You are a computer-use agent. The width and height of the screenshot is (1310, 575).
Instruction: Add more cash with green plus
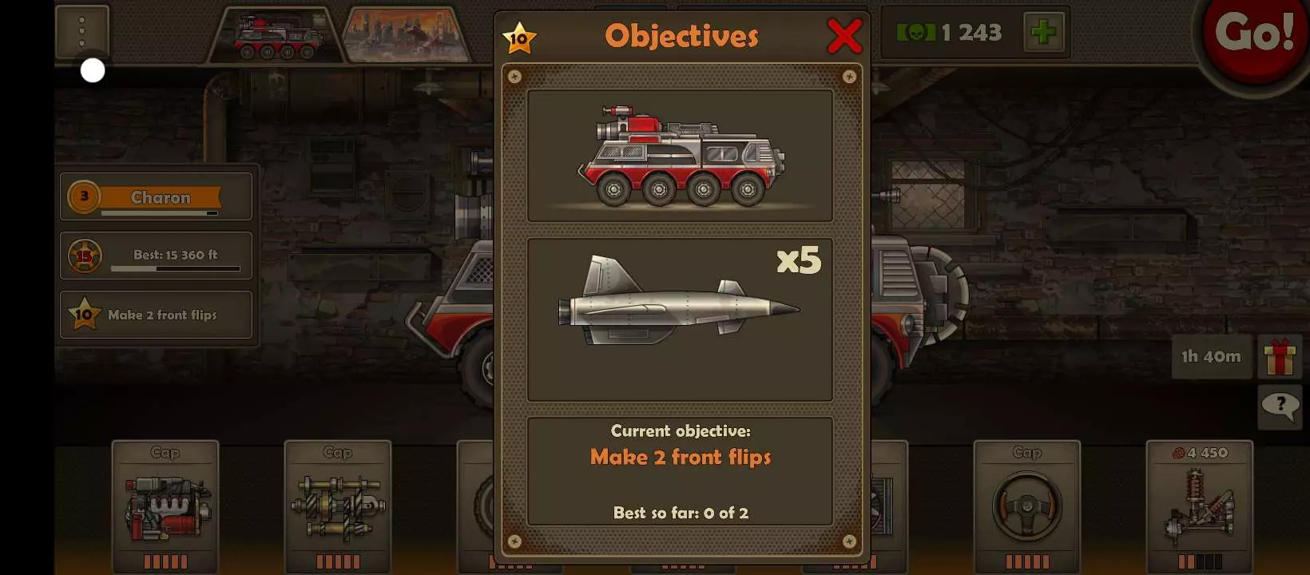(1043, 32)
